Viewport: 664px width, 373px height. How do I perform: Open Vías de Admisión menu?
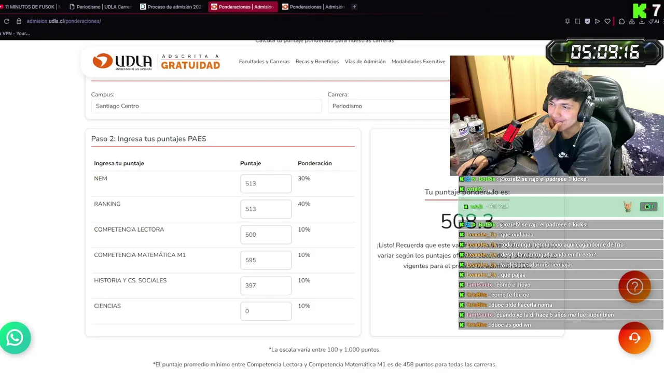click(x=365, y=62)
